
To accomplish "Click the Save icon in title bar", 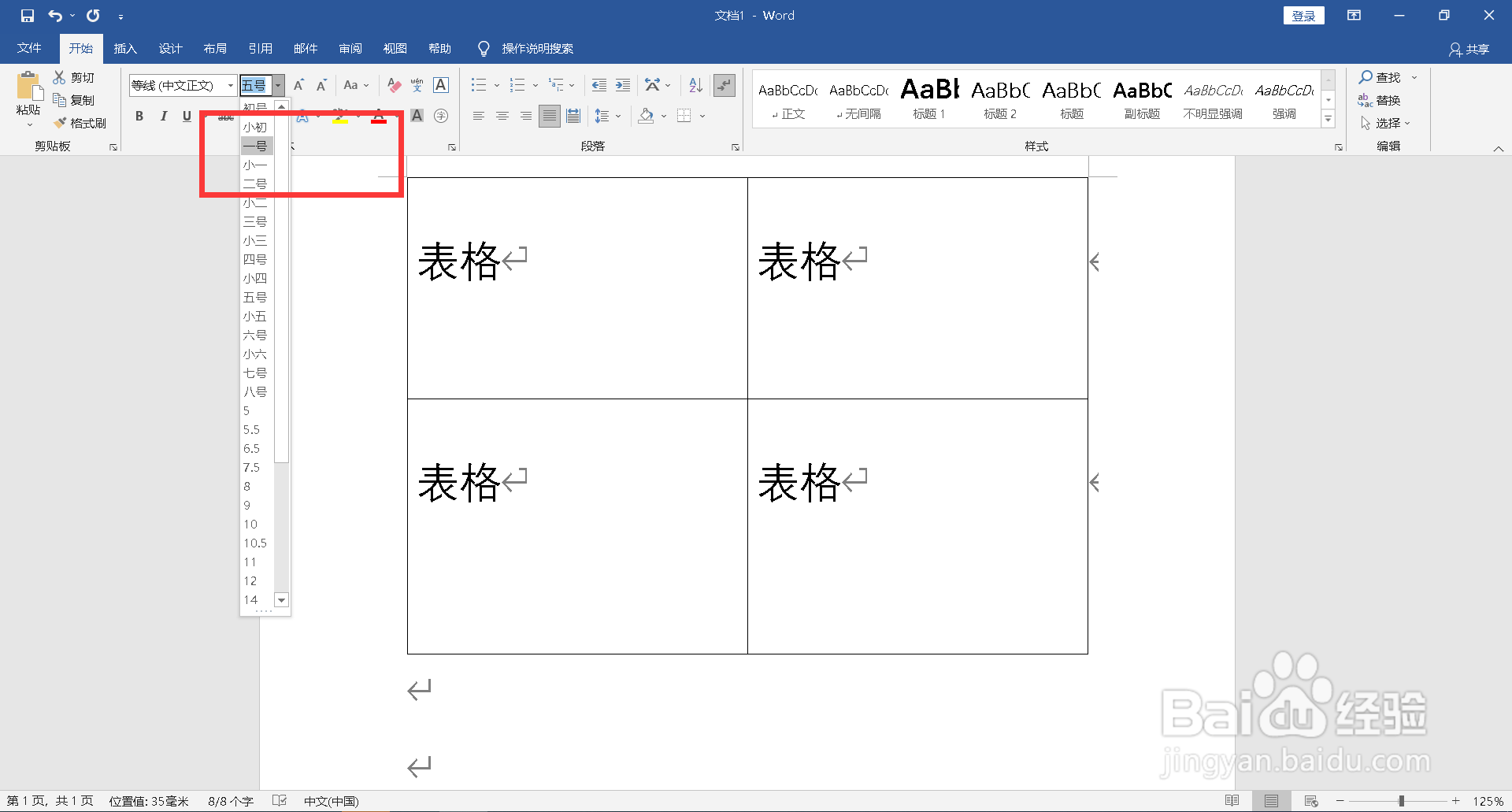I will (28, 16).
